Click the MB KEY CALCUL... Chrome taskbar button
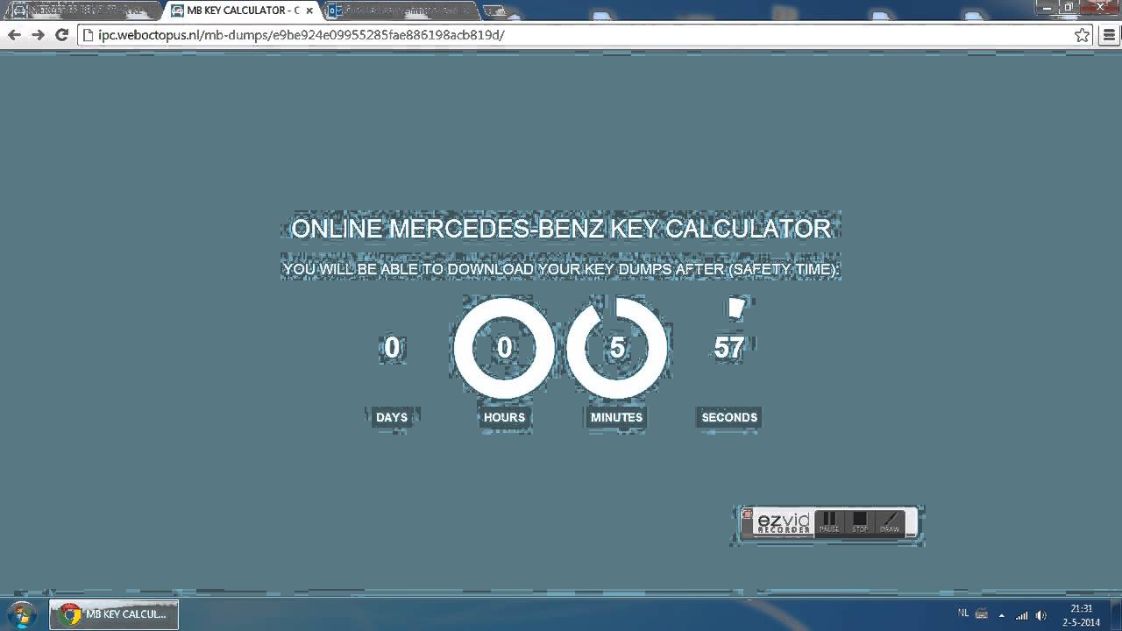Viewport: 1122px width, 631px height. tap(114, 614)
